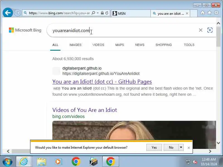Click the vertical scrollbar down arrow
223x167 pixels.
218,143
